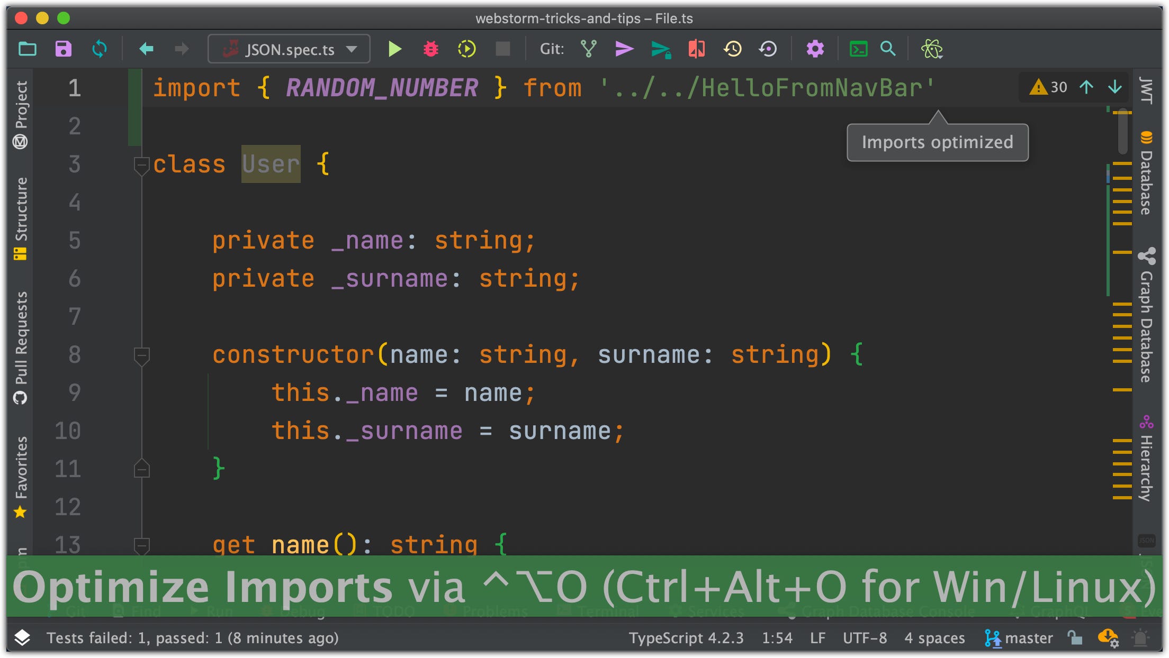Run with coverage icon
Viewport: 1169px width, 658px height.
click(x=466, y=49)
